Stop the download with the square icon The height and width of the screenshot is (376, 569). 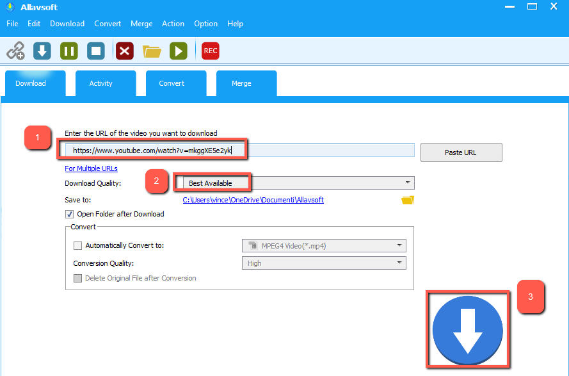(x=96, y=51)
